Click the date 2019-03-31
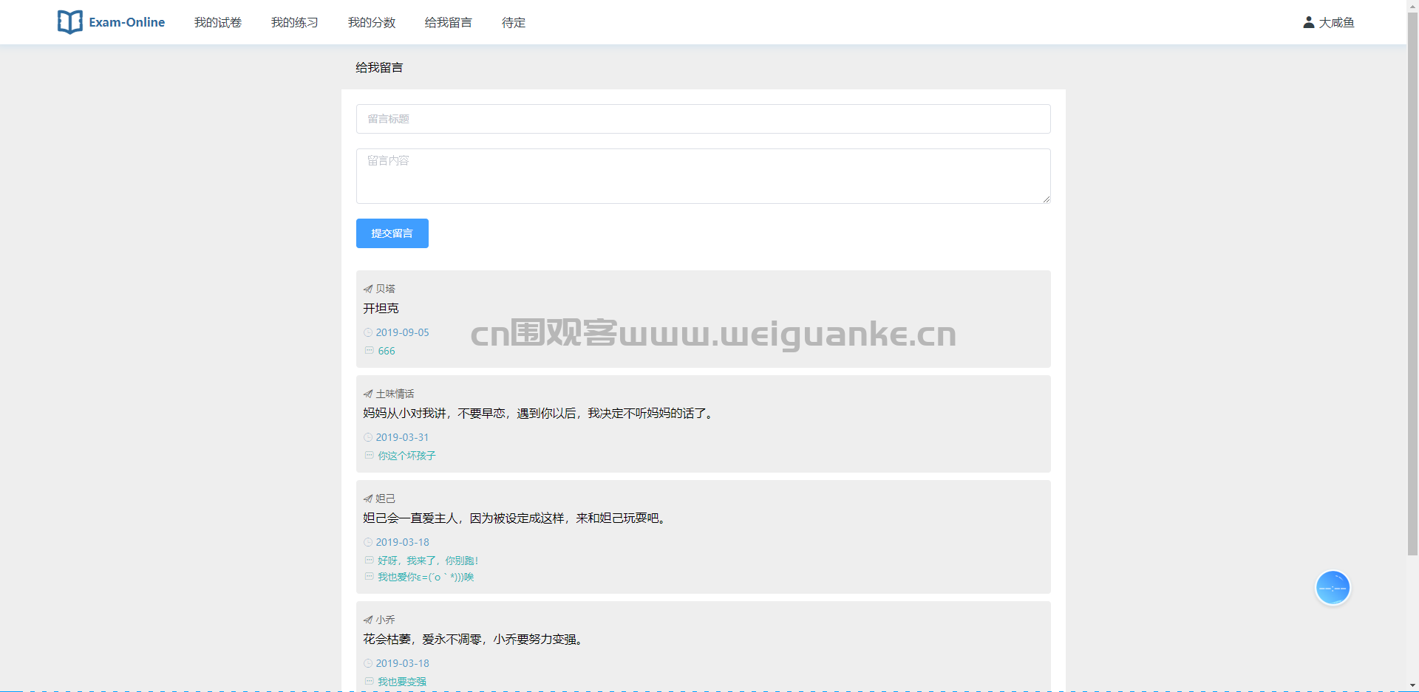This screenshot has width=1419, height=692. click(x=402, y=437)
